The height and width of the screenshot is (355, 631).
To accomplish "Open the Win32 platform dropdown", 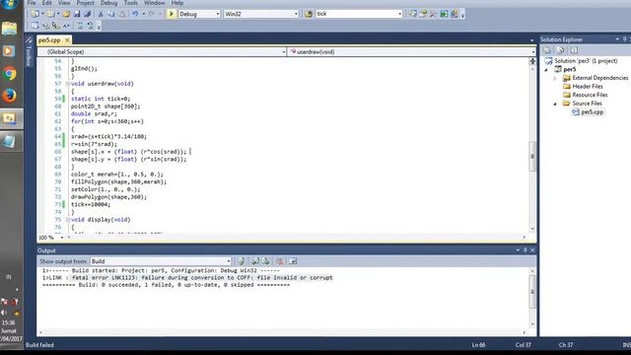I will click(x=296, y=14).
